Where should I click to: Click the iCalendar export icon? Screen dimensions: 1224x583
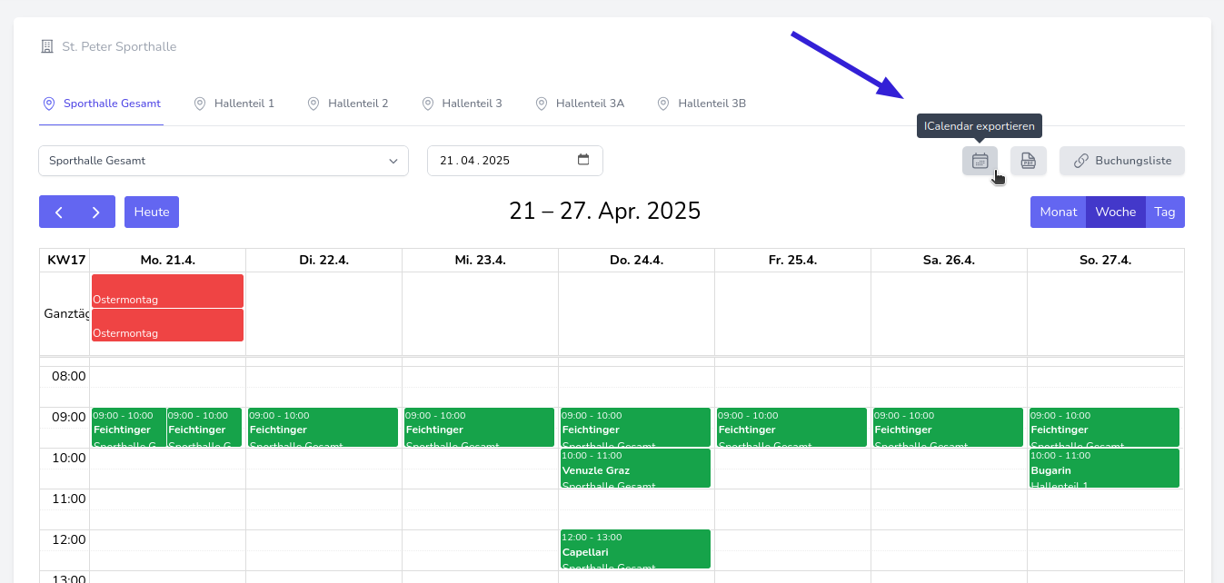(x=980, y=161)
